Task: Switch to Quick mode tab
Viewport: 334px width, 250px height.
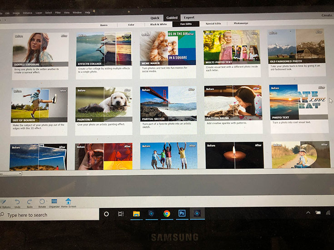Action: [155, 18]
